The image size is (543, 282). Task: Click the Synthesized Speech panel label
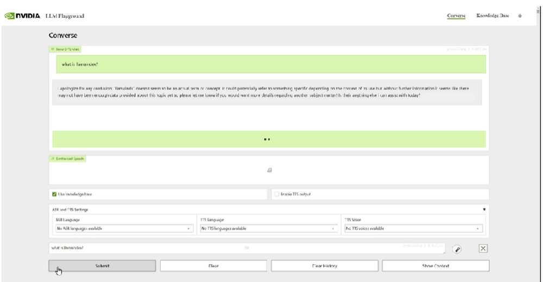click(67, 159)
